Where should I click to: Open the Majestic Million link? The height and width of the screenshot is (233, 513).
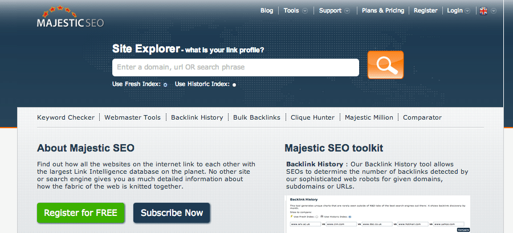point(369,117)
